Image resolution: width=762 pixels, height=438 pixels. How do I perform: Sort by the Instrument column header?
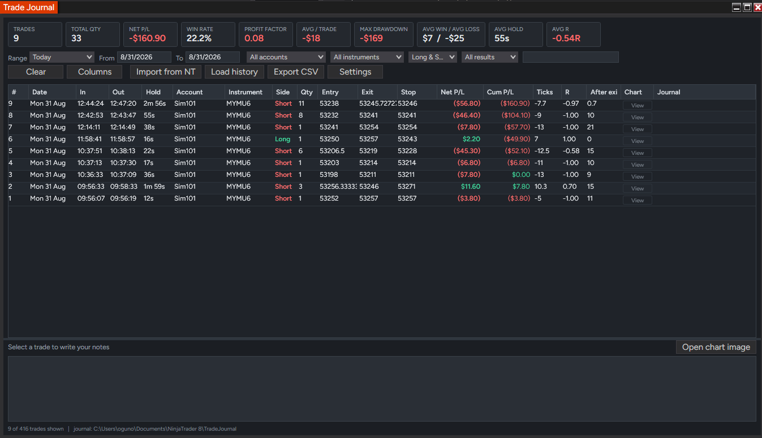(249, 92)
